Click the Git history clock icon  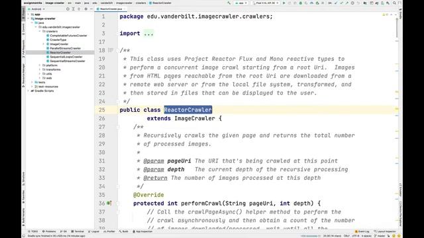pyautogui.click(x=352, y=3)
